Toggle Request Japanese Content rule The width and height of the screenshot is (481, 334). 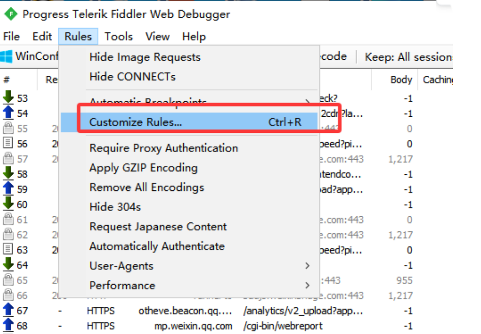tap(189, 227)
